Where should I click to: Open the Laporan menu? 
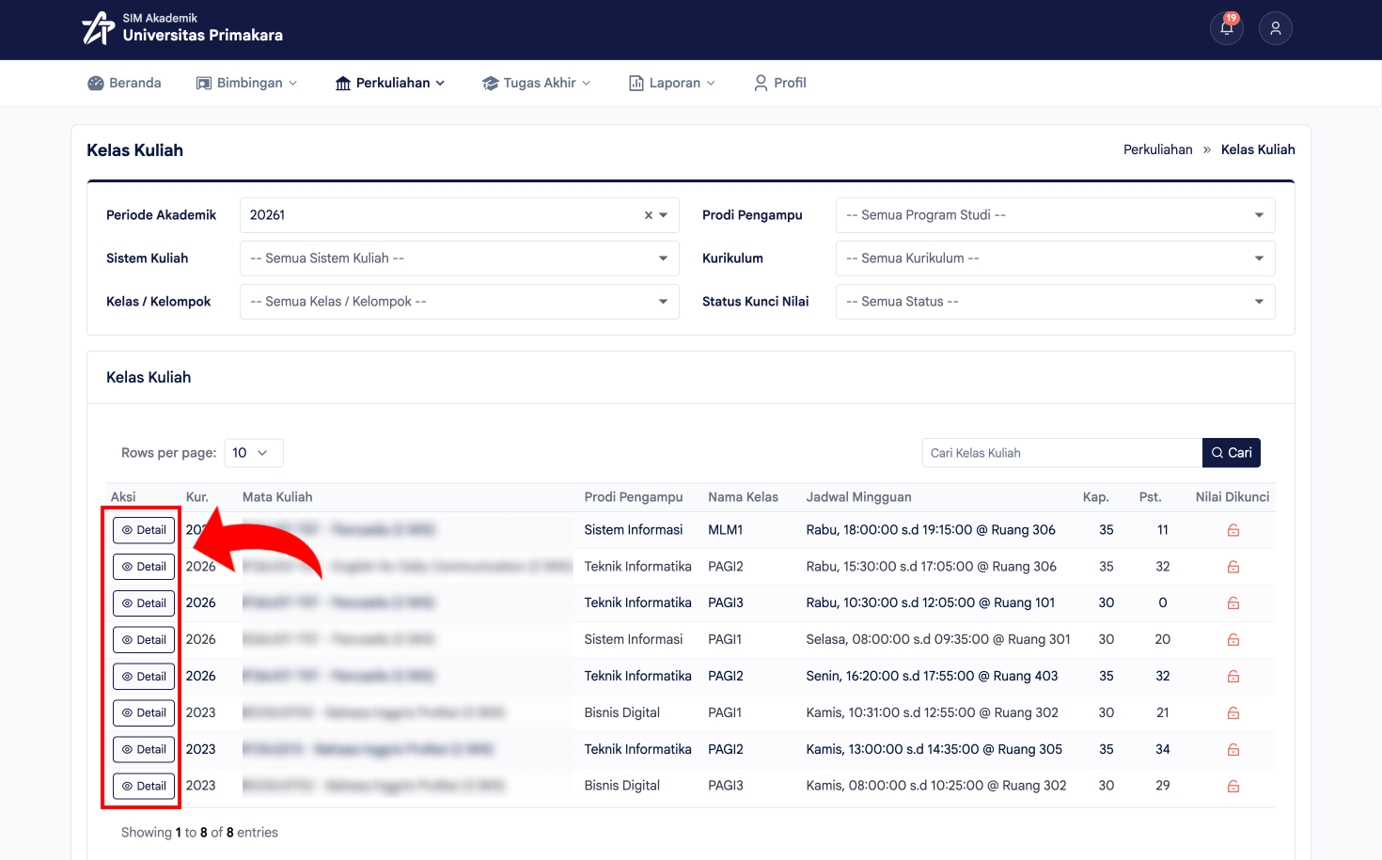(x=672, y=83)
